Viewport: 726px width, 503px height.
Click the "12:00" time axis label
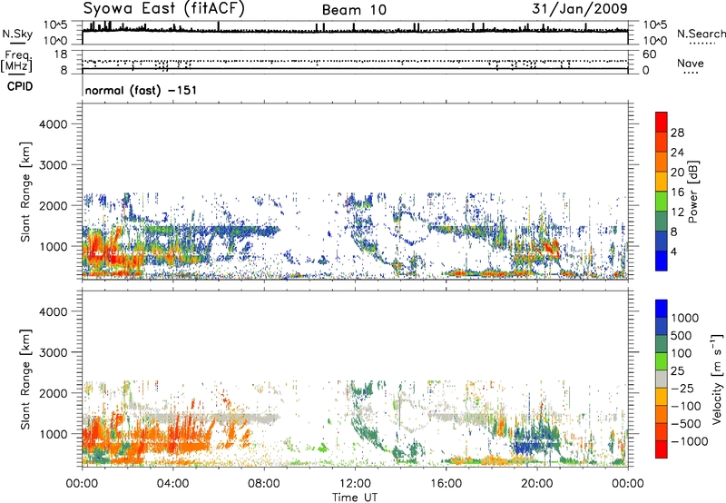click(x=355, y=484)
